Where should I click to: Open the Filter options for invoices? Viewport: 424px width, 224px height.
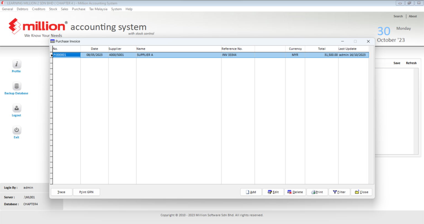339,192
